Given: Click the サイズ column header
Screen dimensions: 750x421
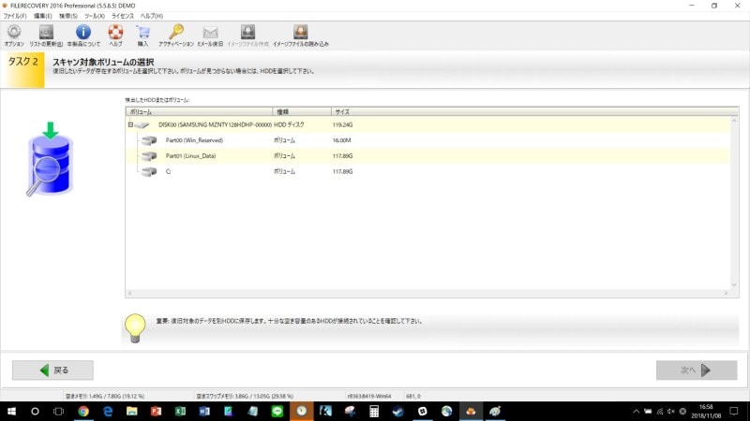Looking at the screenshot, I should pos(341,111).
